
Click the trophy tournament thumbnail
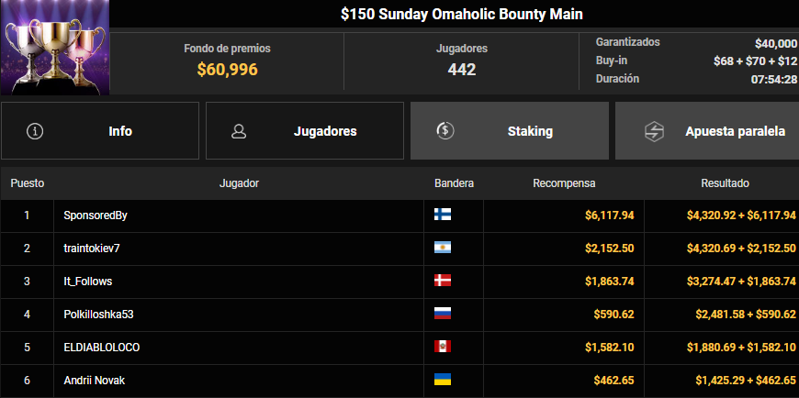pyautogui.click(x=54, y=48)
